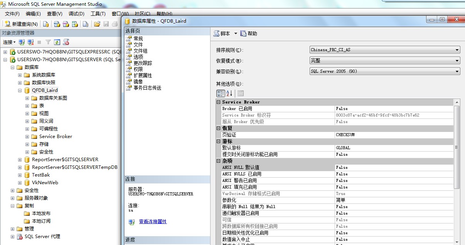Click the Filter funnel icon

[48, 42]
